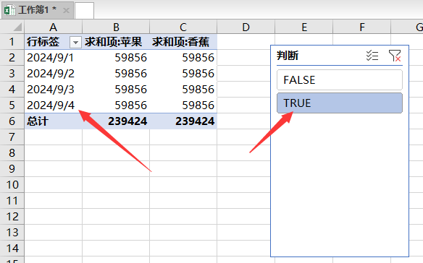
Task: Click 苹果 value 59856 for 2024/9/2
Action: click(x=116, y=74)
